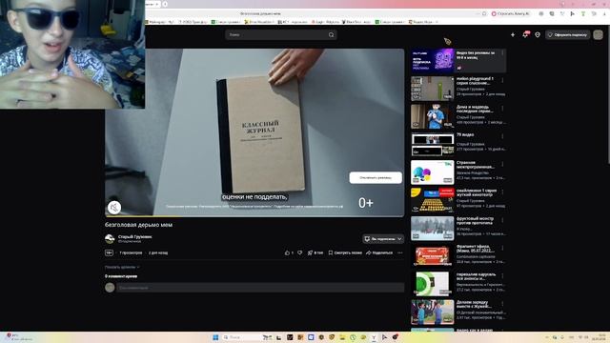Open the Странное video with colorful bubbles
610x343 pixels.
tap(432, 172)
